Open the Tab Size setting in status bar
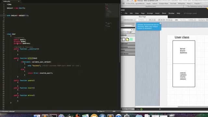Screen dimensions: 208x117 click(x=100, y=111)
